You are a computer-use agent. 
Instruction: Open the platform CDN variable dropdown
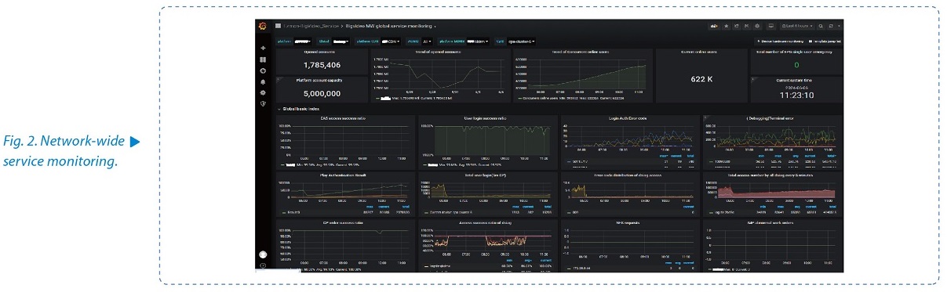click(x=391, y=41)
